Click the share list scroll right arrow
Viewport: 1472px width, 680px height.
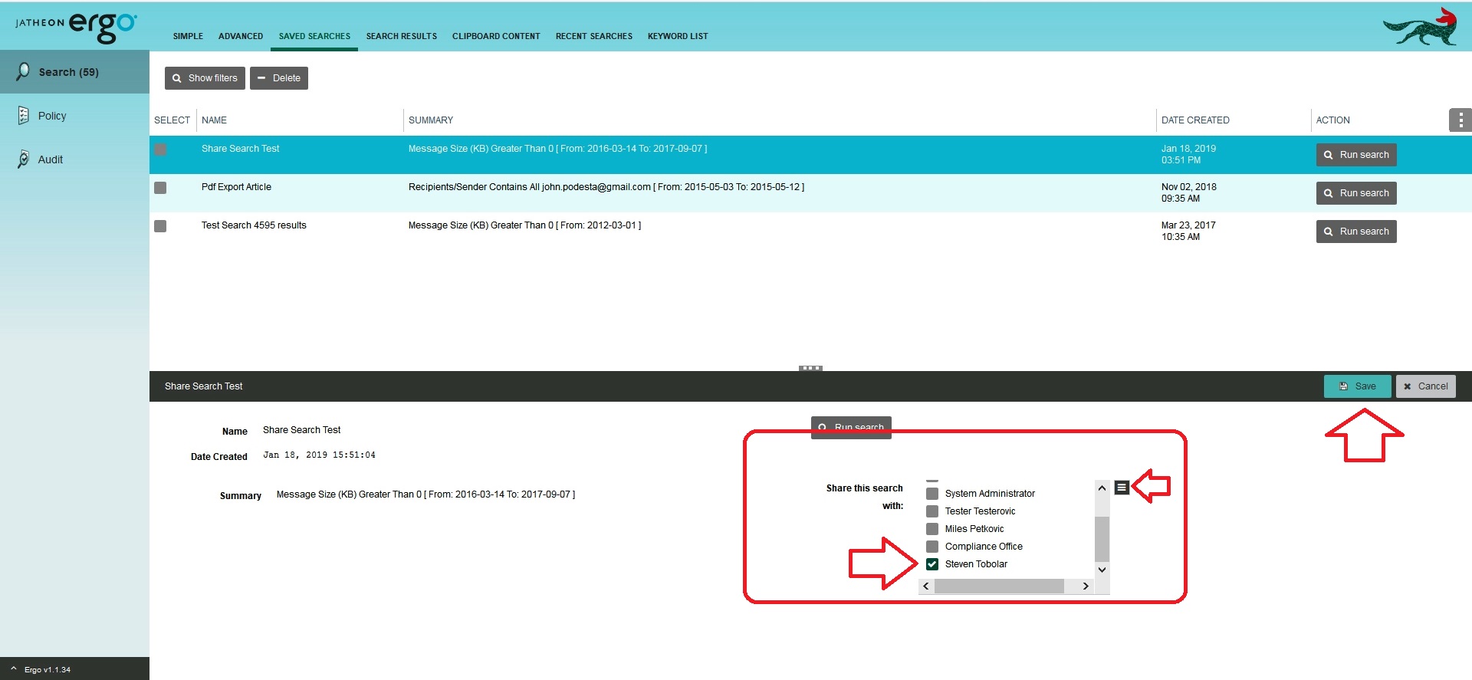coord(1086,586)
